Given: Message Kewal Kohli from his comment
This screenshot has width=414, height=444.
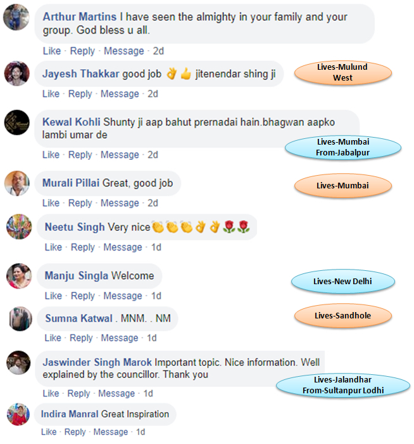Looking at the screenshot, I should pos(120,155).
